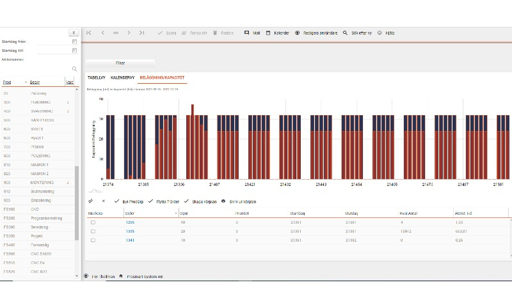Image resolution: width=512 pixels, height=294 pixels.
Task: Select Programberedning row FS200
Action: (38, 218)
